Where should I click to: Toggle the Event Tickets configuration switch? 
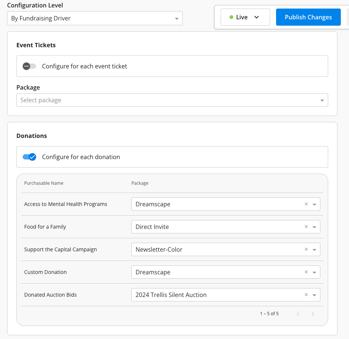tap(29, 66)
